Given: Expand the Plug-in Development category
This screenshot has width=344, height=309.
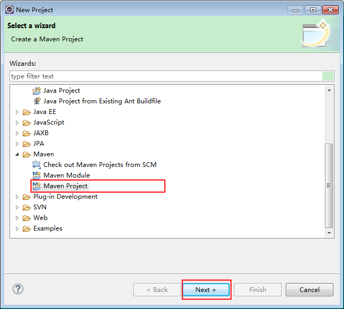Looking at the screenshot, I should click(17, 197).
